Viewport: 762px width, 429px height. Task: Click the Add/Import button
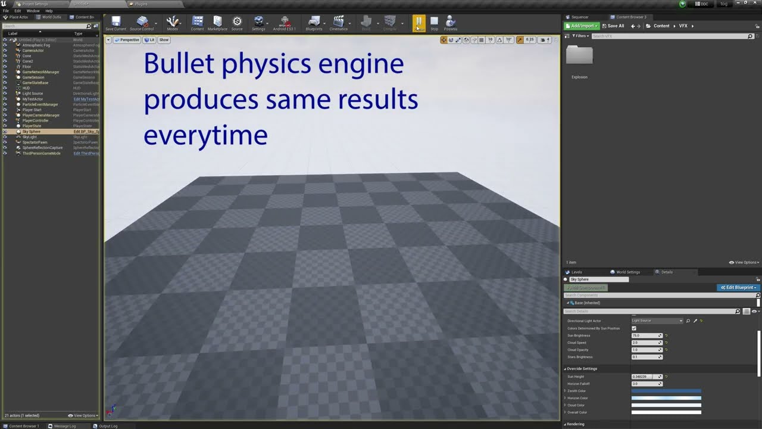point(581,26)
